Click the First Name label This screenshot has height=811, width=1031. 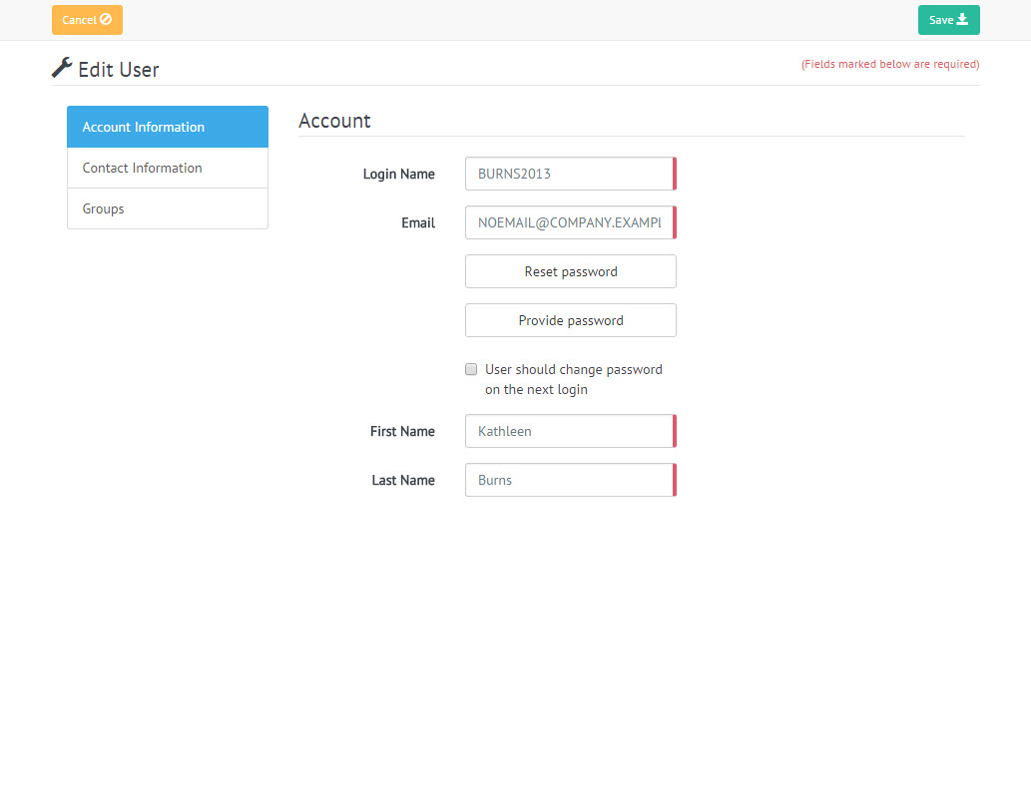(x=402, y=431)
